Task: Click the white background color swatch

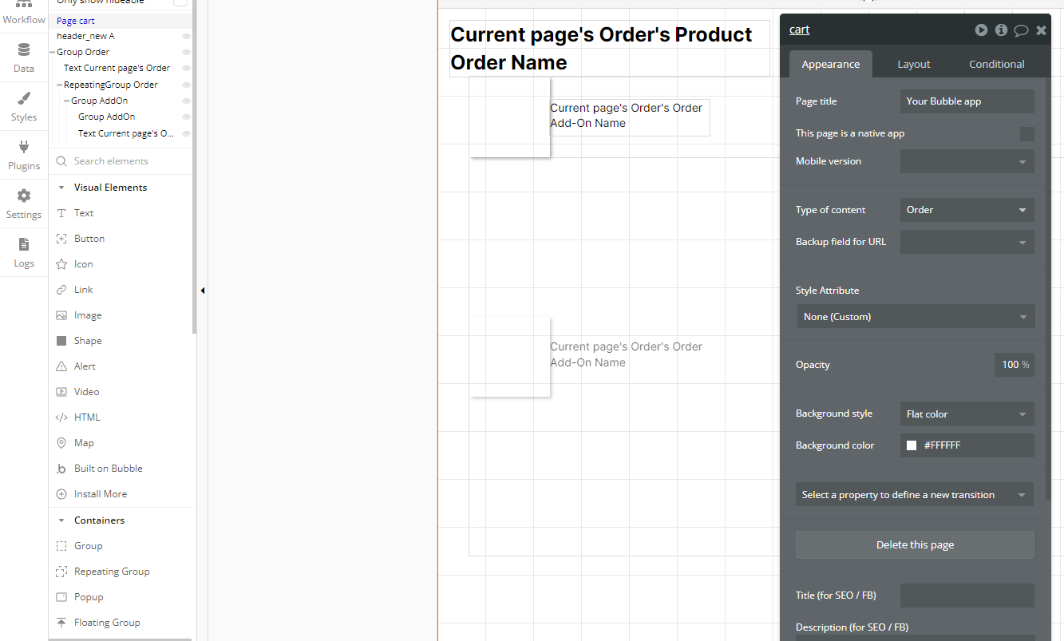Action: tap(912, 445)
